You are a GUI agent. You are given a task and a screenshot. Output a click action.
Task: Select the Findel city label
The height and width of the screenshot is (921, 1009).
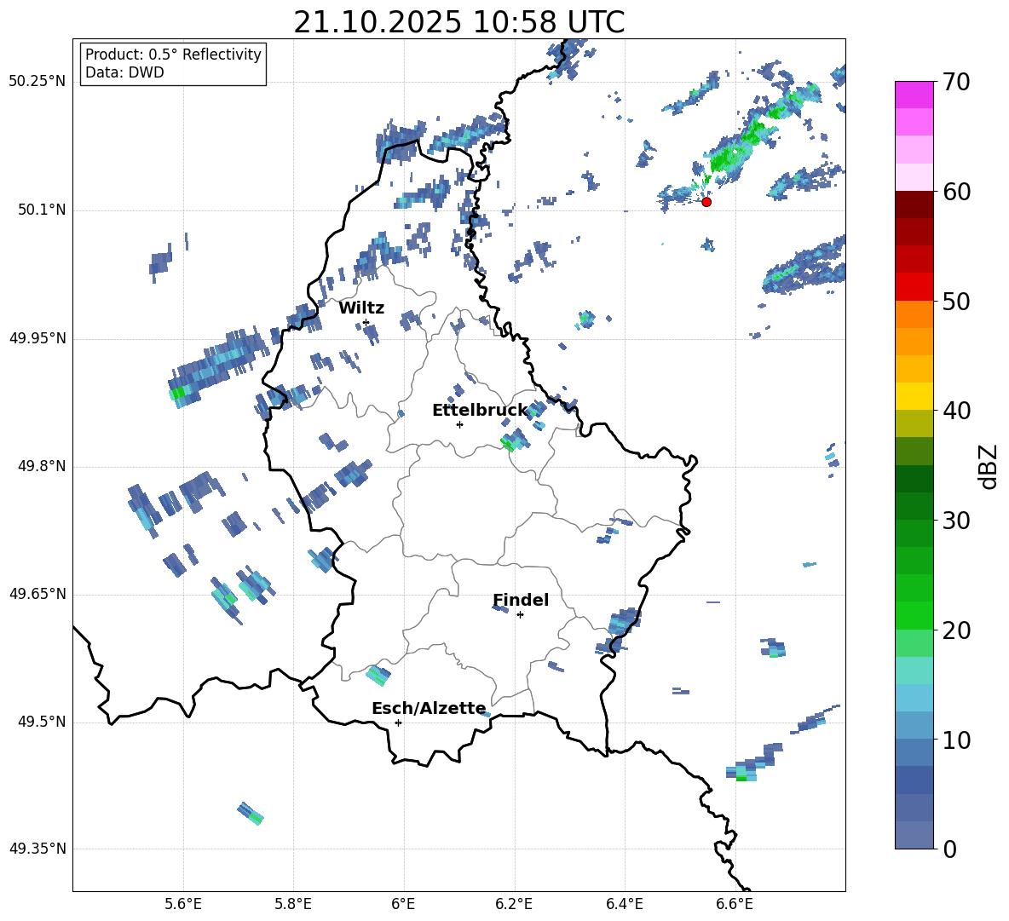(521, 600)
